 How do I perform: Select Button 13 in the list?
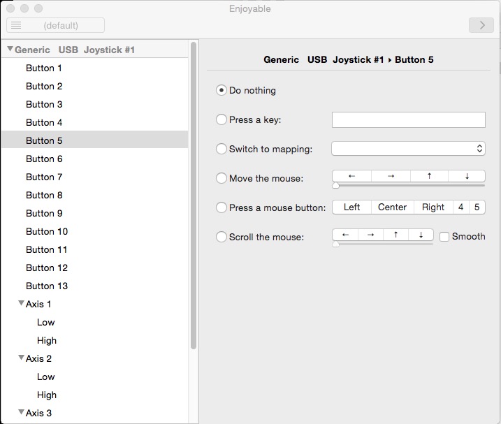tap(94, 286)
